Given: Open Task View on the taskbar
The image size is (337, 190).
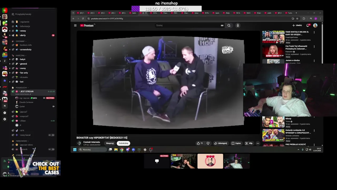Looking at the screenshot, I should pyautogui.click(x=110, y=150).
